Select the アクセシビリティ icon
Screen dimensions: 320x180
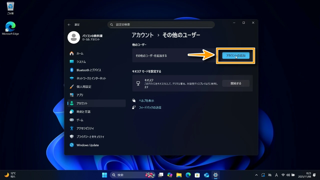[x=72, y=128]
